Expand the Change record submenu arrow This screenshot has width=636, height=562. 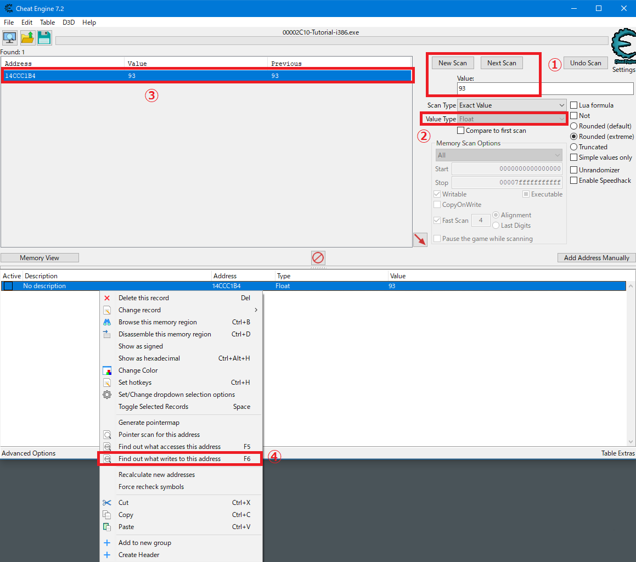[x=256, y=310]
